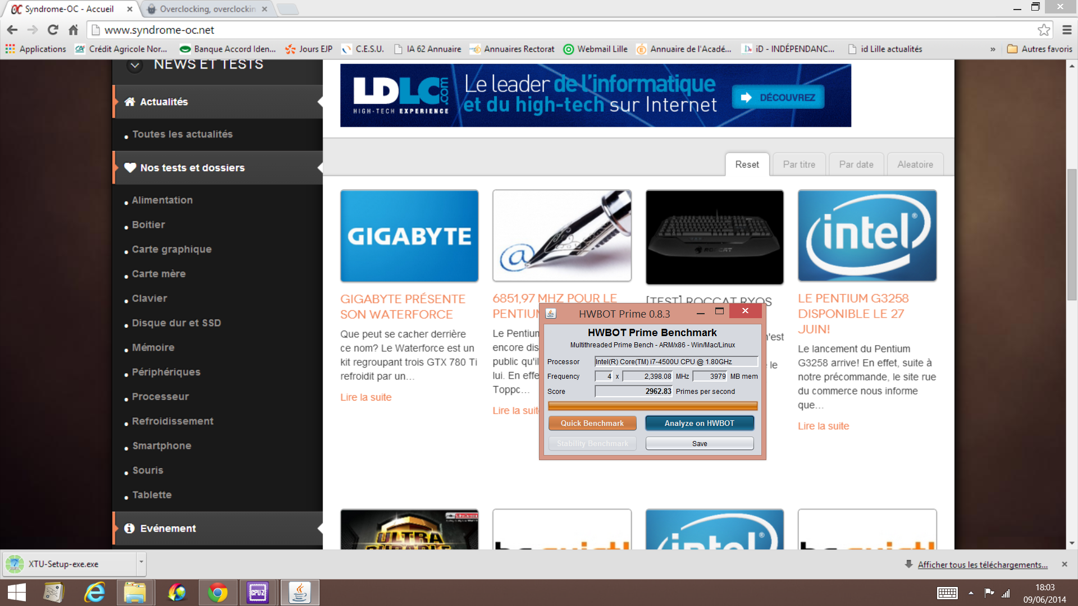This screenshot has width=1078, height=606.
Task: Select the Reset sort tab
Action: pos(747,164)
